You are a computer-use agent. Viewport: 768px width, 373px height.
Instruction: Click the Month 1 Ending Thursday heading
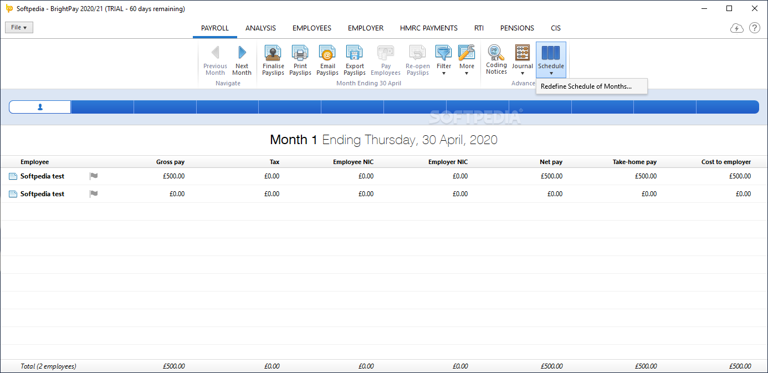click(x=383, y=140)
